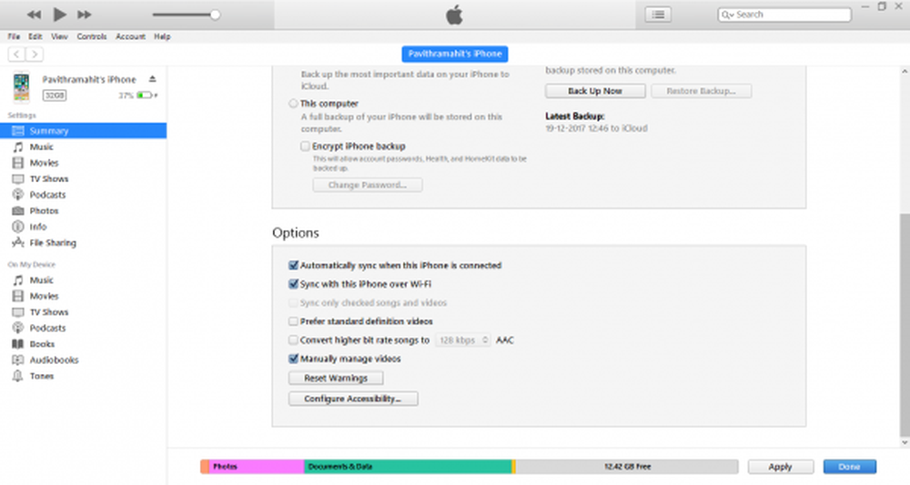Click the Play button in playback controls
The image size is (910, 485).
[x=59, y=15]
